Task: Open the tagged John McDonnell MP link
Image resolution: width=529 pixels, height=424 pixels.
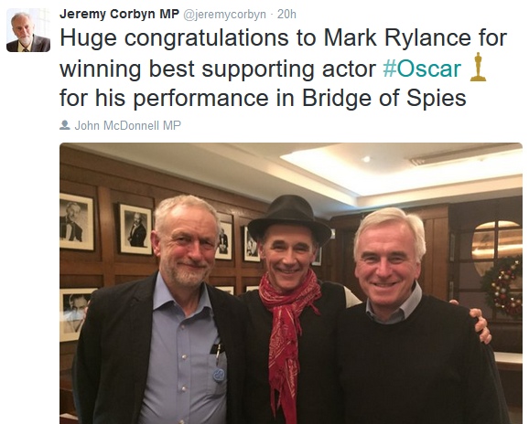Action: click(127, 125)
